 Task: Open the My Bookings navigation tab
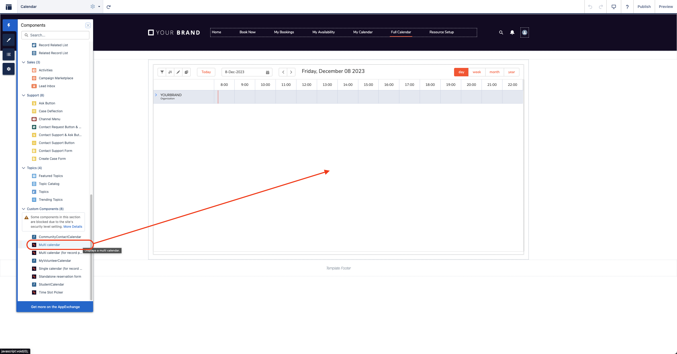[x=284, y=32]
